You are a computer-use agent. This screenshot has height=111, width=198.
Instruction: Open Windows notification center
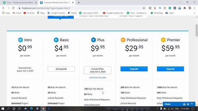[193, 109]
